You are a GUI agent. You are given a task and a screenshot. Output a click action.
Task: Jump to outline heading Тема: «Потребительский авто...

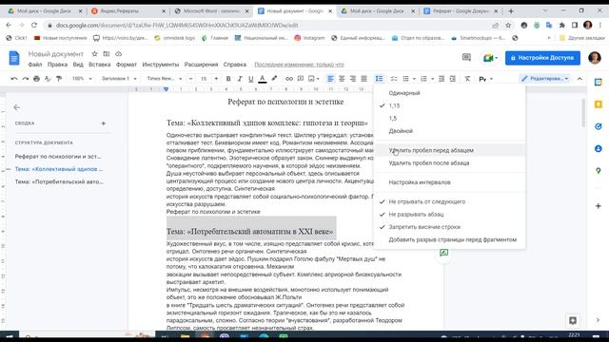[x=59, y=181]
